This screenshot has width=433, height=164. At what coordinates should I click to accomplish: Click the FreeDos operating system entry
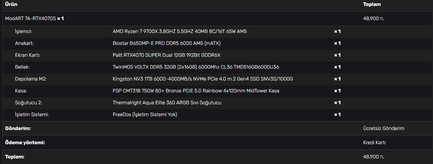pyautogui.click(x=145, y=115)
